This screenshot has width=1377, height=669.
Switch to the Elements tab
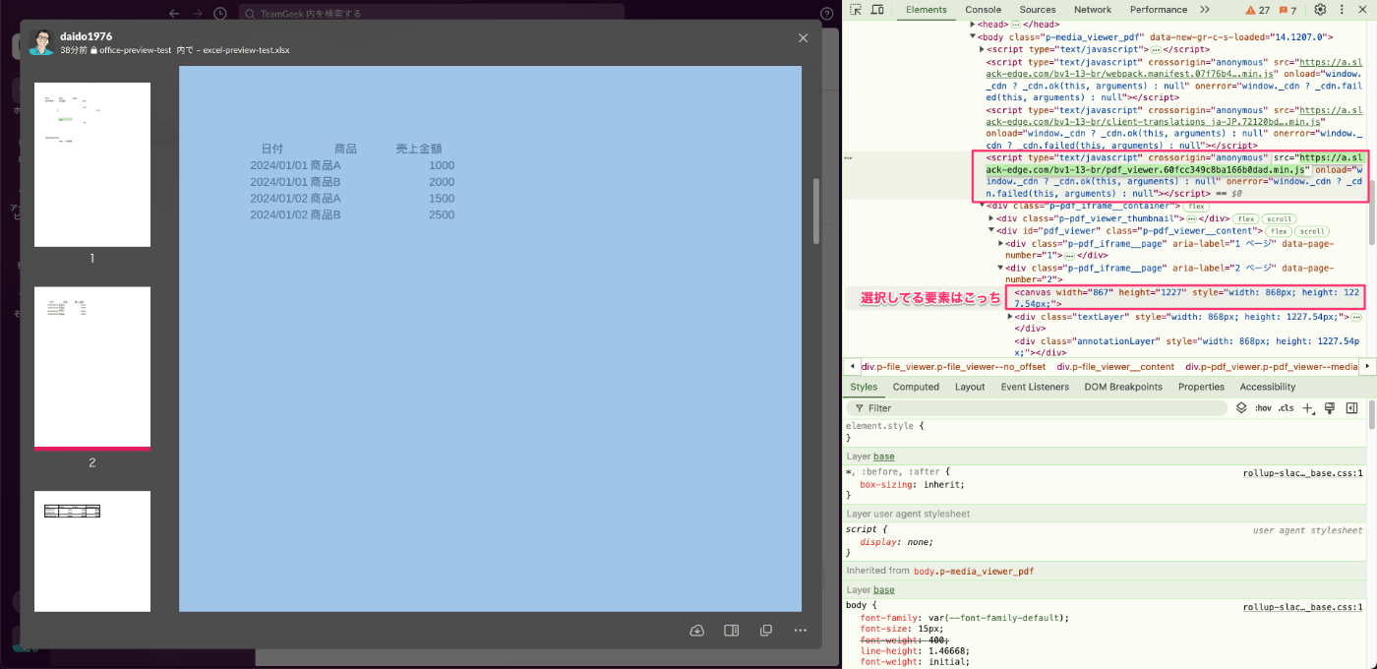(x=927, y=10)
